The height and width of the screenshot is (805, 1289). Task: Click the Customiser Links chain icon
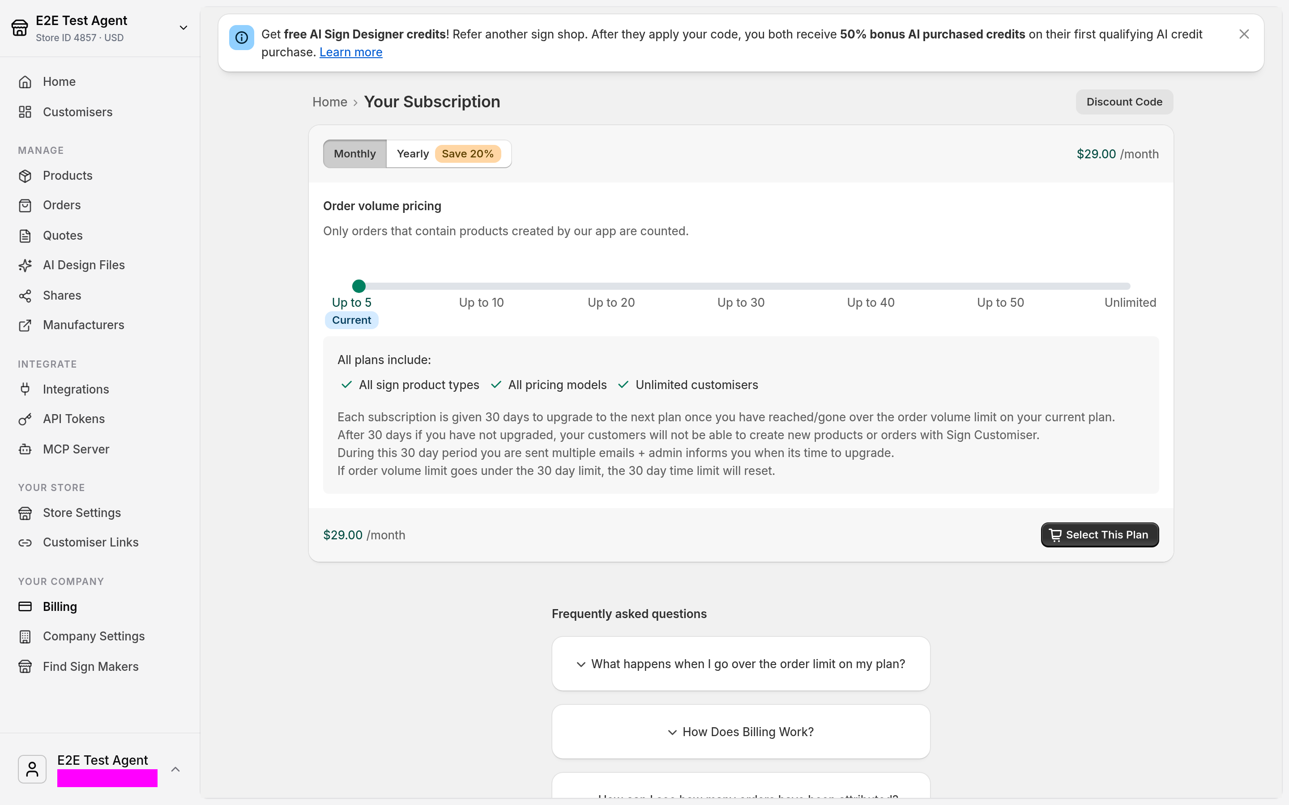tap(25, 542)
